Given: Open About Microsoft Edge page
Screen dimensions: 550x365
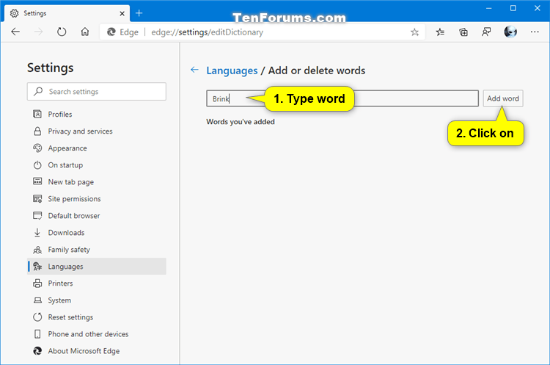Looking at the screenshot, I should click(x=96, y=350).
